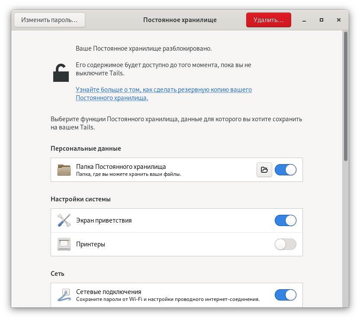
Task: Disable the Папка Постоянного хранилища toggle
Action: point(285,170)
